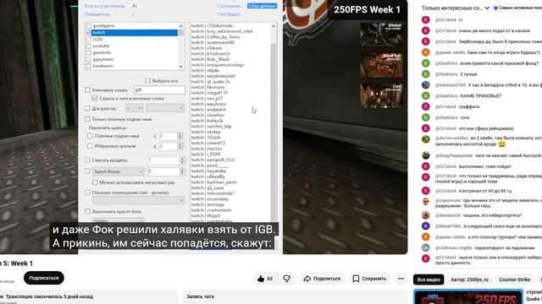This screenshot has width=542, height=304.
Task: Select the Автор: 250fps_ru chip
Action: (469, 280)
